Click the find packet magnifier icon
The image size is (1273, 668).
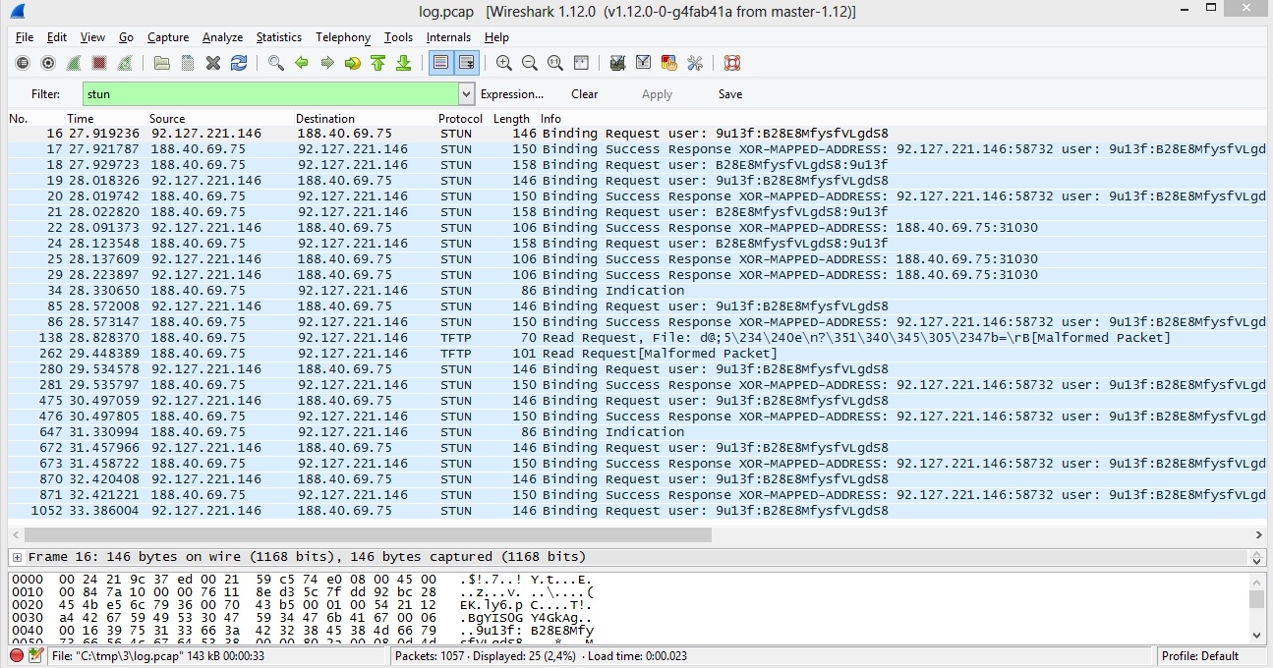click(276, 63)
